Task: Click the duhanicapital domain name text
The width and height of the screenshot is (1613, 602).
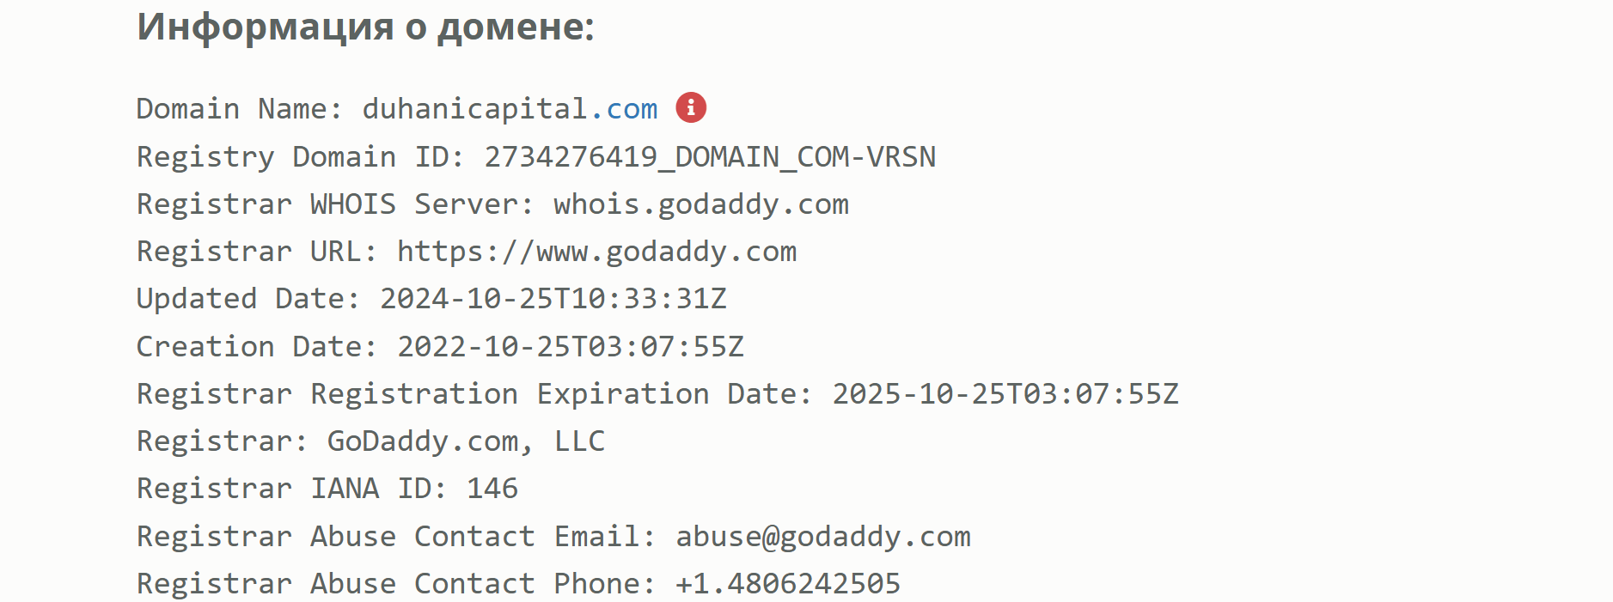Action: pos(474,109)
